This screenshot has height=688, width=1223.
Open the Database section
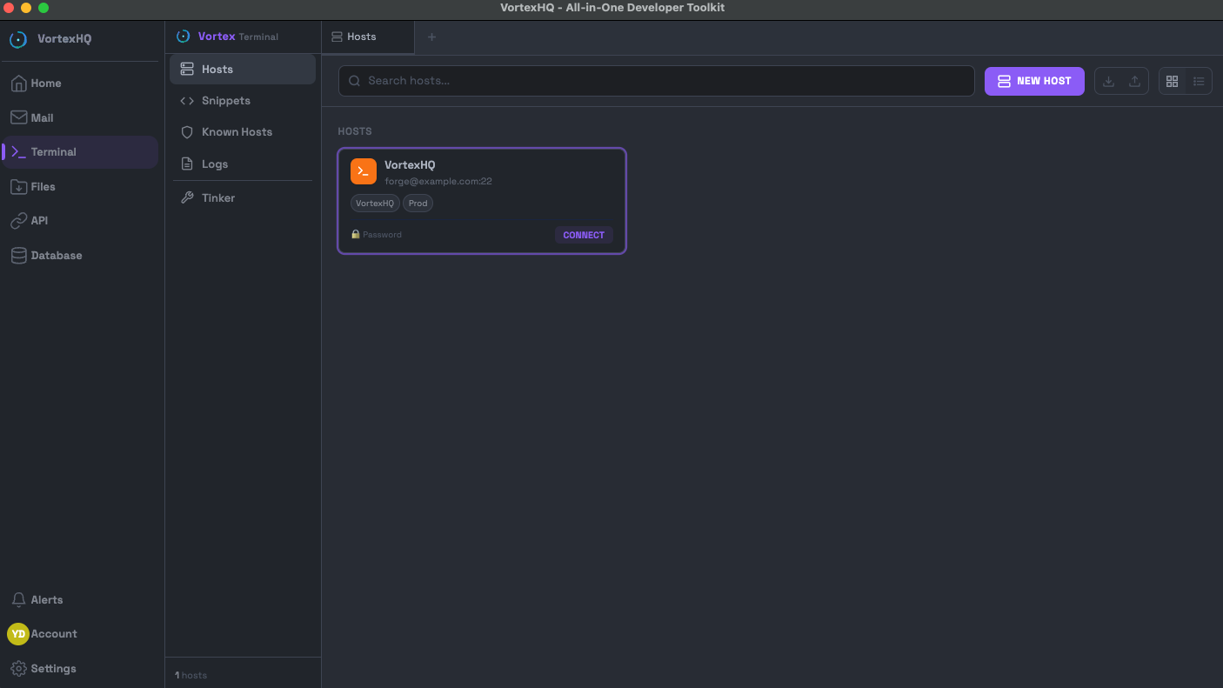tap(54, 255)
